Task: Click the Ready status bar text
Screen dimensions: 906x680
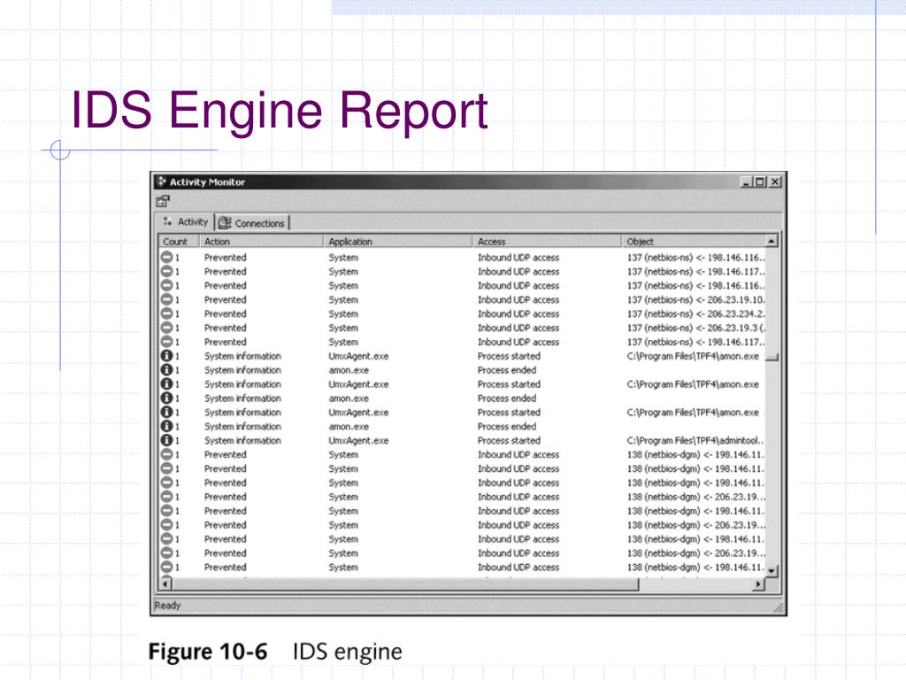Action: pyautogui.click(x=167, y=606)
